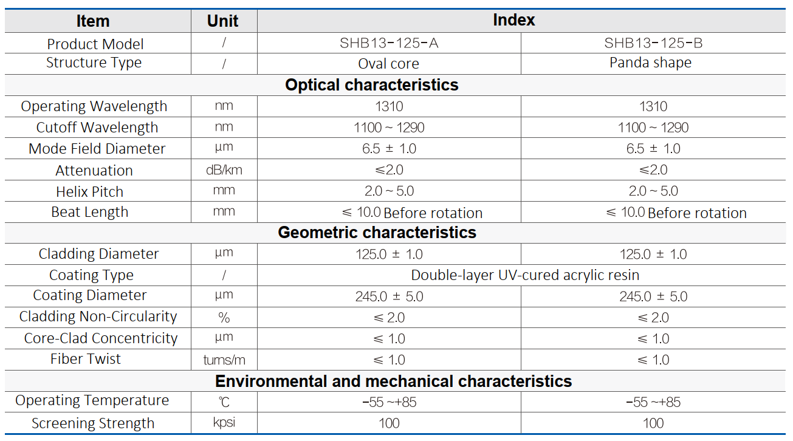Click Double-layer UV-cured acrylic resin cell
The image size is (793, 441).
pyautogui.click(x=525, y=275)
